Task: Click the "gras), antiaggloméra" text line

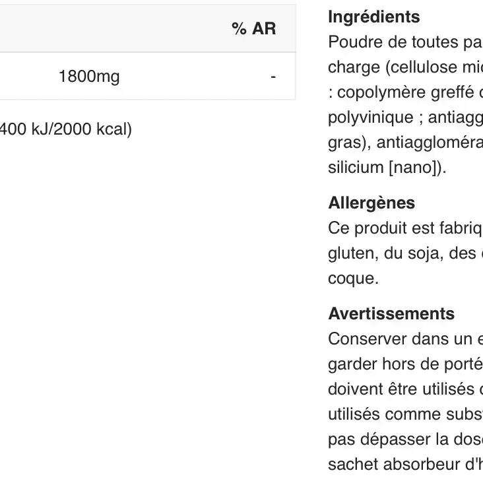Action: 405,143
